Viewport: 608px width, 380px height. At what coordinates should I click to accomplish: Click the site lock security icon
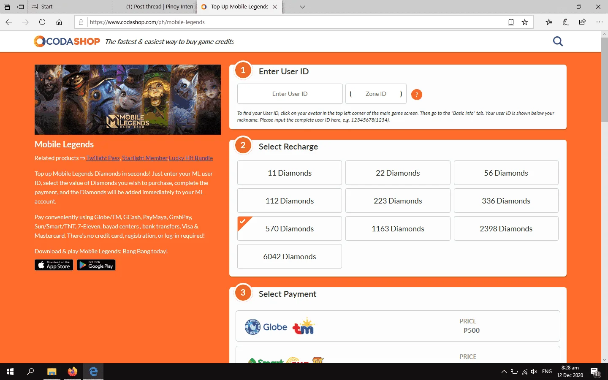click(x=81, y=22)
